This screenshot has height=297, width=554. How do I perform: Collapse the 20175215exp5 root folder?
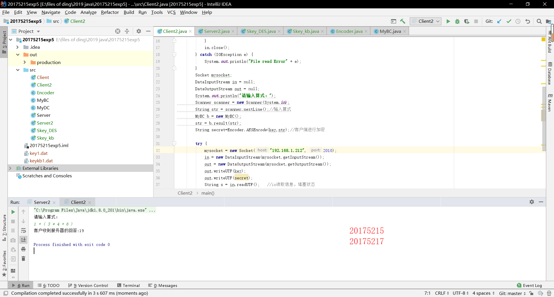(11, 40)
